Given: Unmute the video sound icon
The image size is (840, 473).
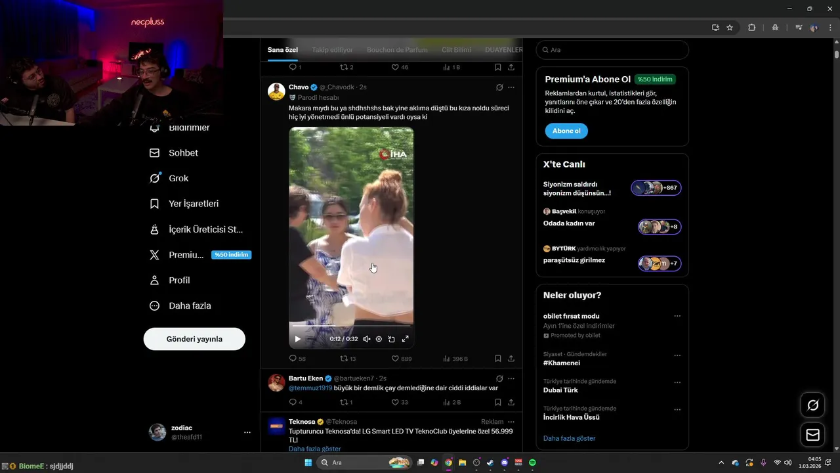Looking at the screenshot, I should (x=367, y=339).
